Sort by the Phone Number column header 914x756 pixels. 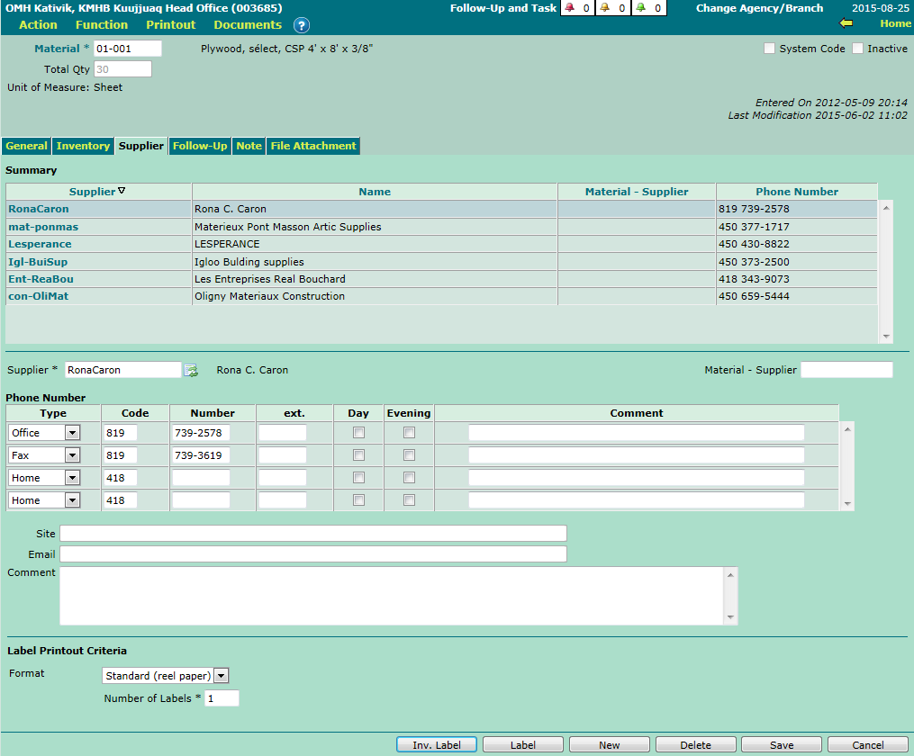pos(797,192)
